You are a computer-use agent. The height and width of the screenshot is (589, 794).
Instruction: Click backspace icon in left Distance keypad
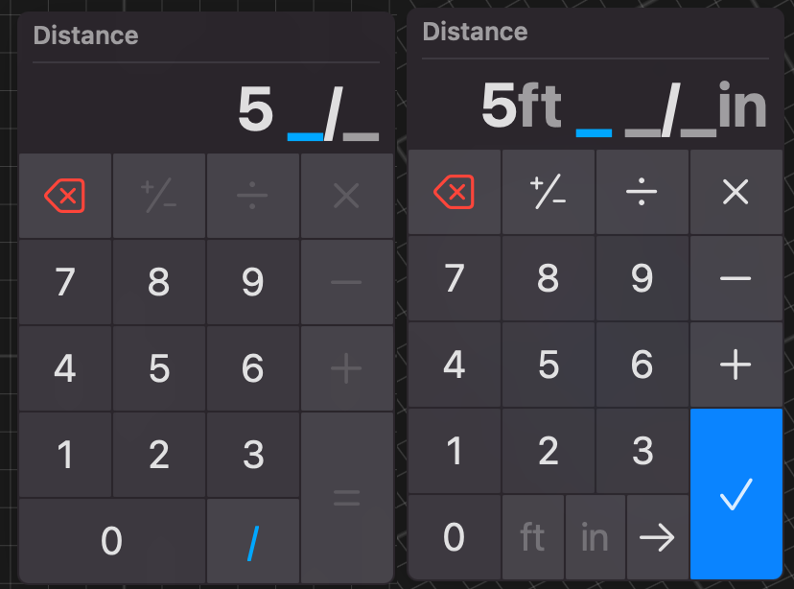pos(64,197)
